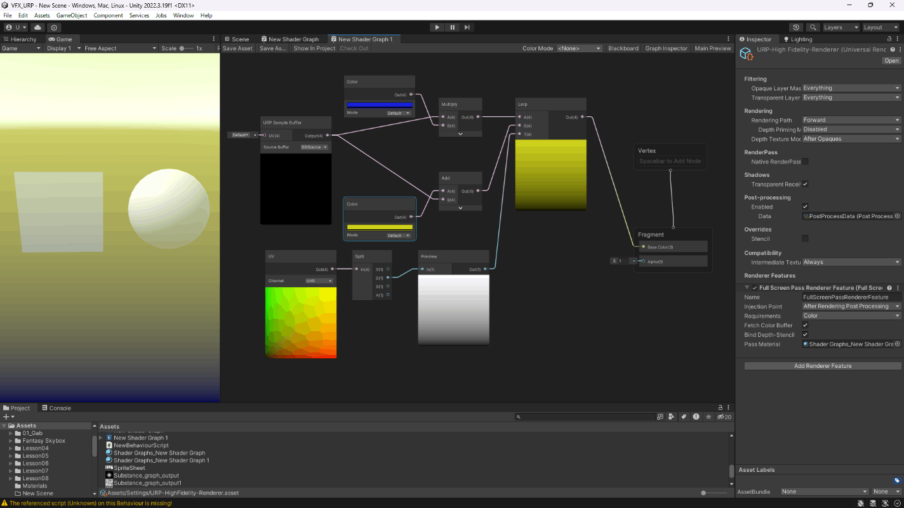Open the Requirements dropdown set to Color
Viewport: 904px width, 508px height.
point(851,316)
